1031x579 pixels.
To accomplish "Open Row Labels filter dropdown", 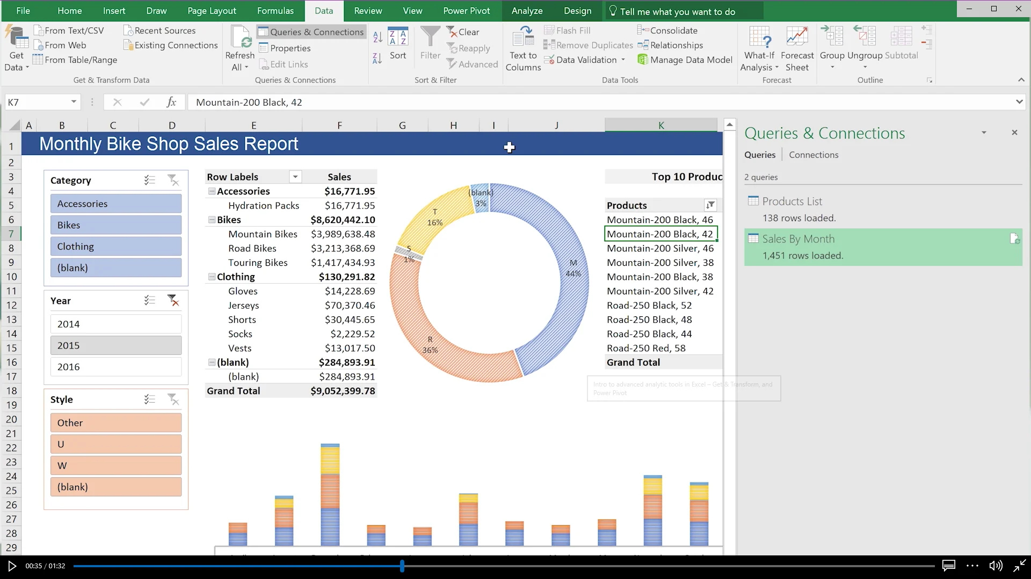I will coord(295,177).
